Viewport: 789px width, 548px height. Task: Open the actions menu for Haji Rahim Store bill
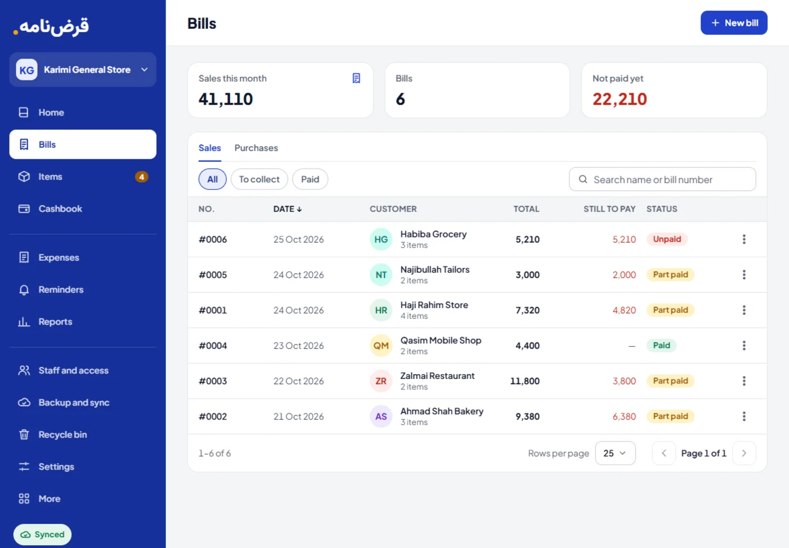click(x=744, y=310)
